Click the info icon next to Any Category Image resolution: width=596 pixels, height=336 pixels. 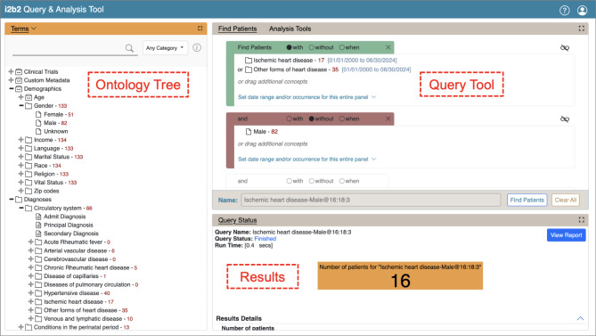(197, 47)
